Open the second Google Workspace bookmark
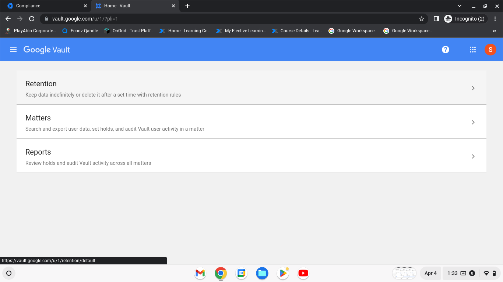The height and width of the screenshot is (282, 503). pyautogui.click(x=408, y=31)
